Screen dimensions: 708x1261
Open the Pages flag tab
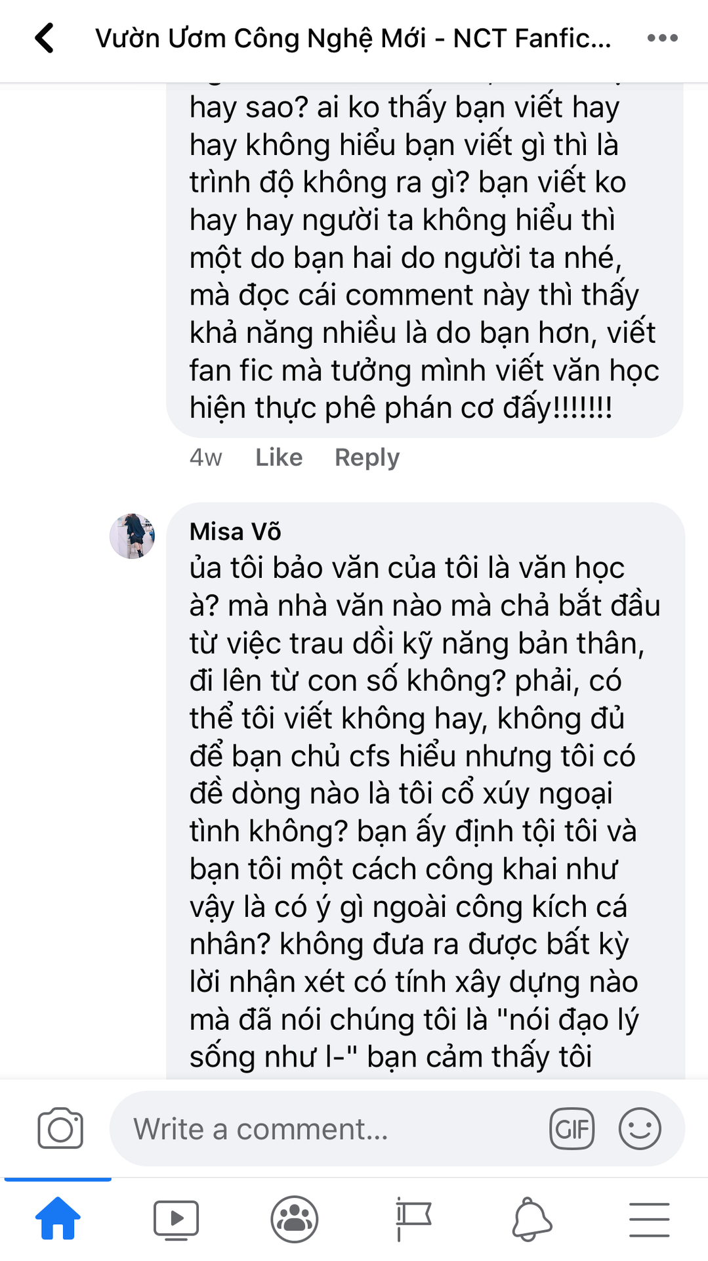pyautogui.click(x=413, y=1219)
